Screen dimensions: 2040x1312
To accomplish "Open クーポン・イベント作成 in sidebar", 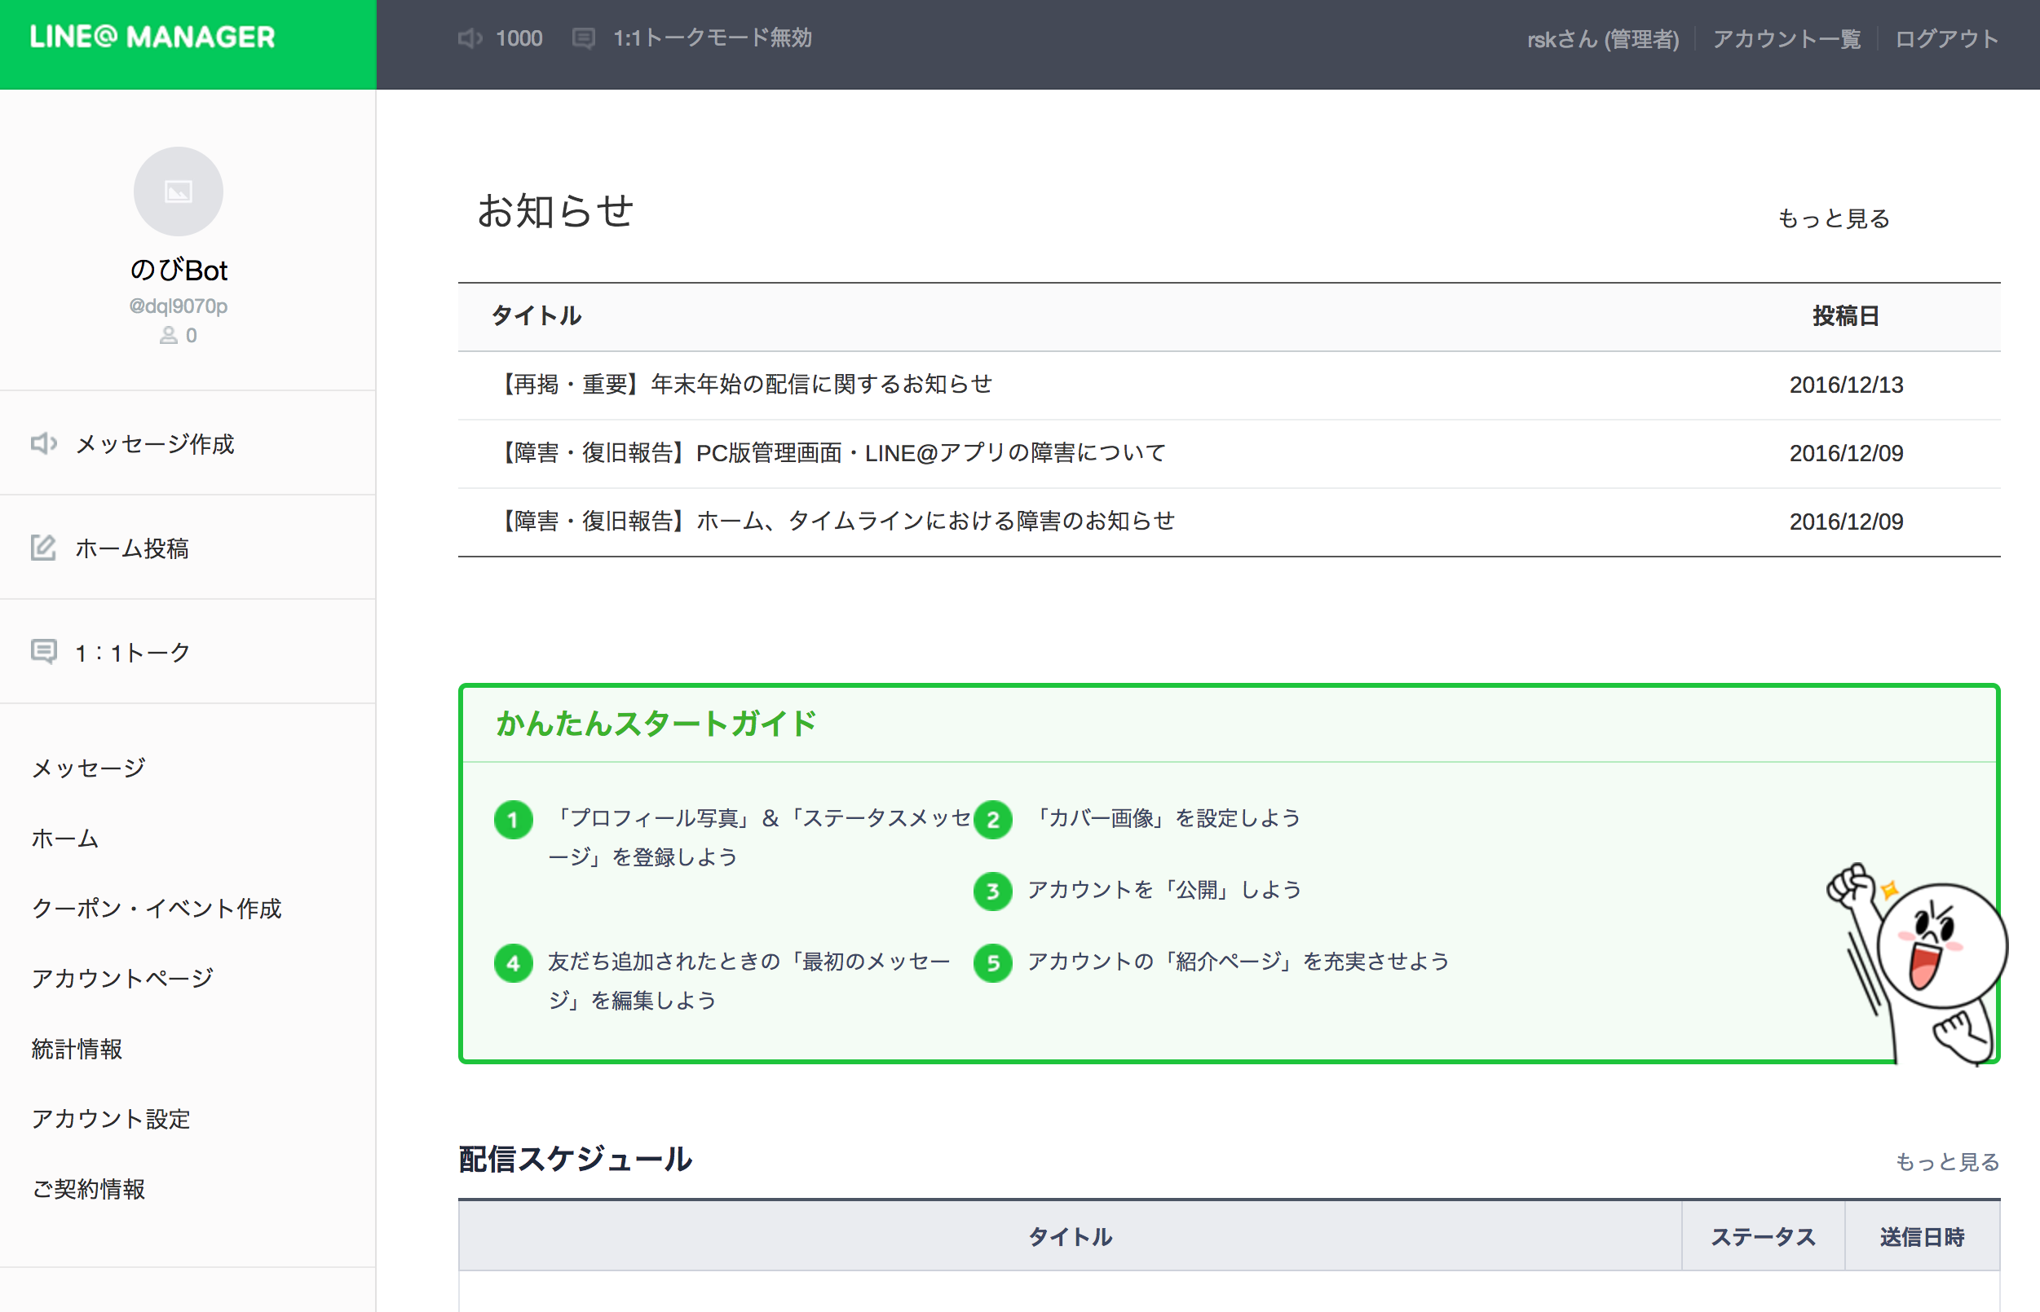I will [x=157, y=908].
